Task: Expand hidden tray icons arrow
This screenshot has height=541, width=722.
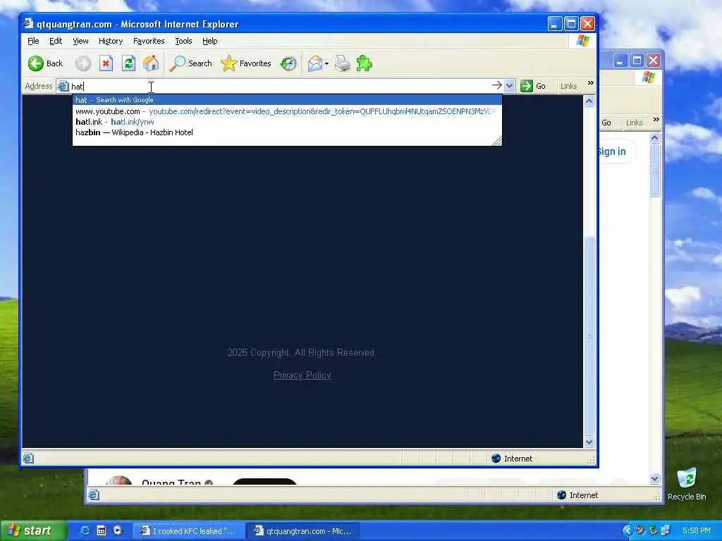Action: pos(627,530)
